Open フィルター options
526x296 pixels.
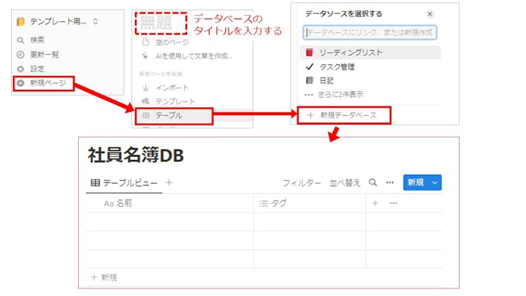(x=301, y=183)
